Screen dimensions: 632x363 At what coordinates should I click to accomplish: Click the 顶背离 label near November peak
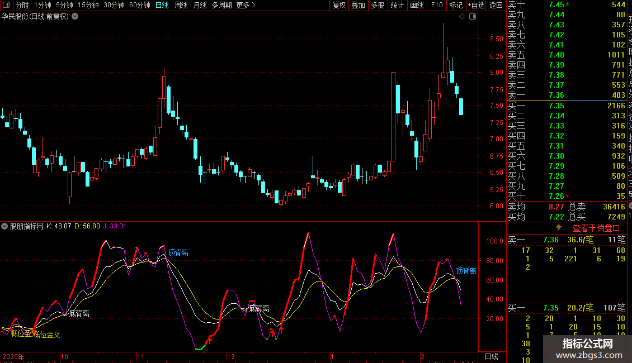click(x=178, y=253)
